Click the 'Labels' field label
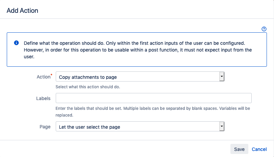Screen dimensions: 274x157 point(43,98)
